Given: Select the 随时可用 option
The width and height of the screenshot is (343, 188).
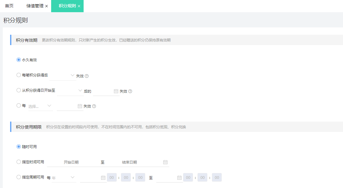Looking at the screenshot, I should point(18,147).
